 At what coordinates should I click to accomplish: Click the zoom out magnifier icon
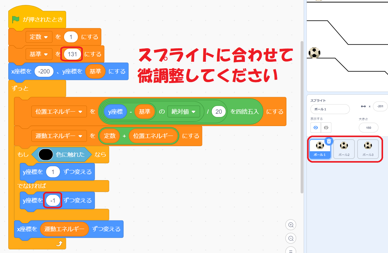(x=290, y=238)
